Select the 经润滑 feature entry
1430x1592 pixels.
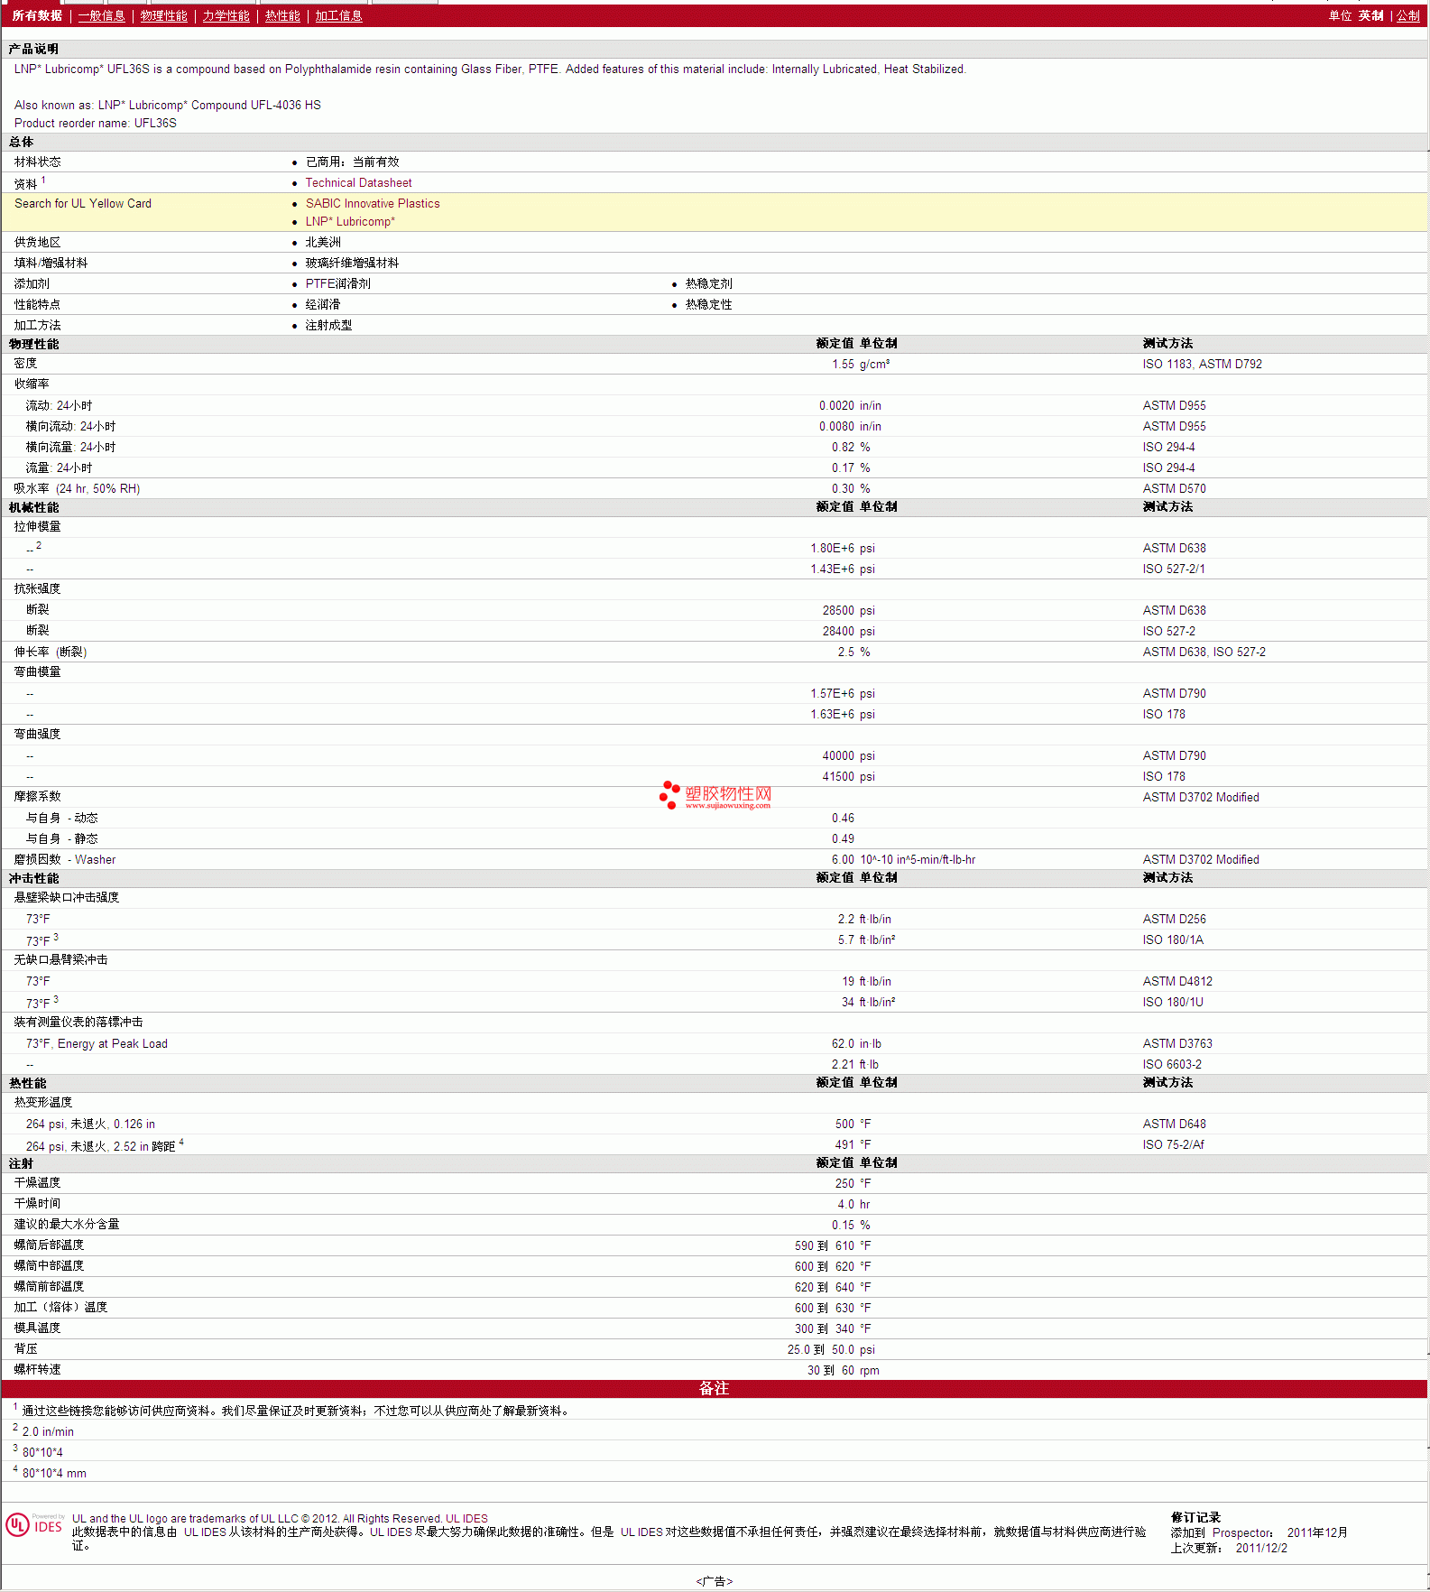[323, 305]
